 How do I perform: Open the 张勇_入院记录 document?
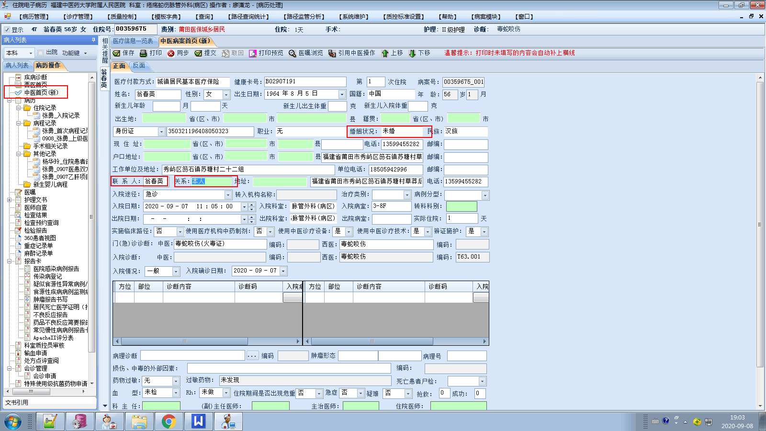click(61, 115)
